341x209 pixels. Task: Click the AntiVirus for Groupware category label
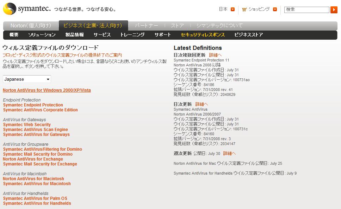(26, 144)
